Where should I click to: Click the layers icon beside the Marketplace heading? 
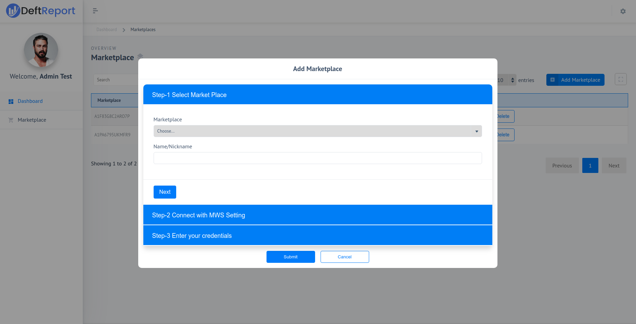click(x=140, y=57)
